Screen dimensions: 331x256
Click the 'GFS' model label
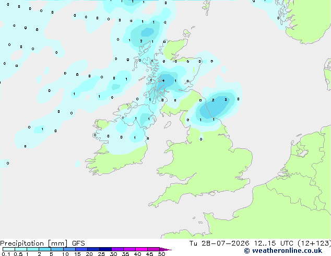click(78, 243)
